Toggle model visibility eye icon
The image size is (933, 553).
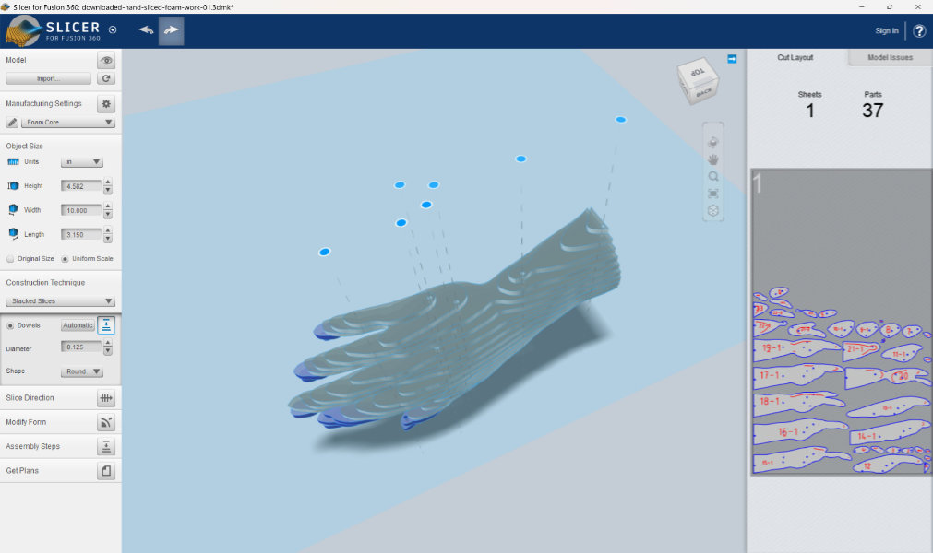pos(106,60)
